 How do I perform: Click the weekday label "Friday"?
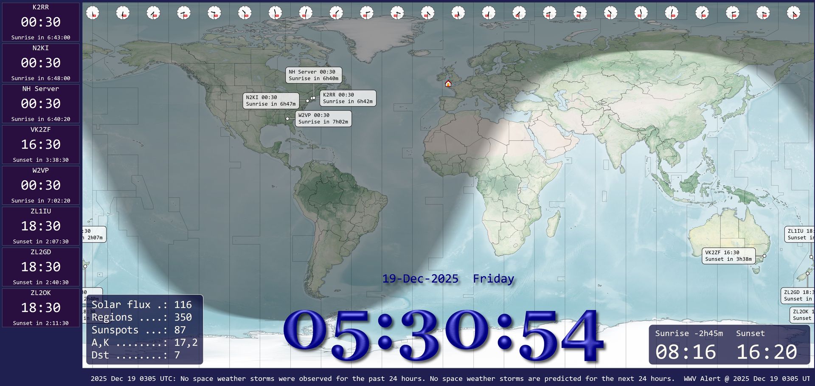(493, 279)
